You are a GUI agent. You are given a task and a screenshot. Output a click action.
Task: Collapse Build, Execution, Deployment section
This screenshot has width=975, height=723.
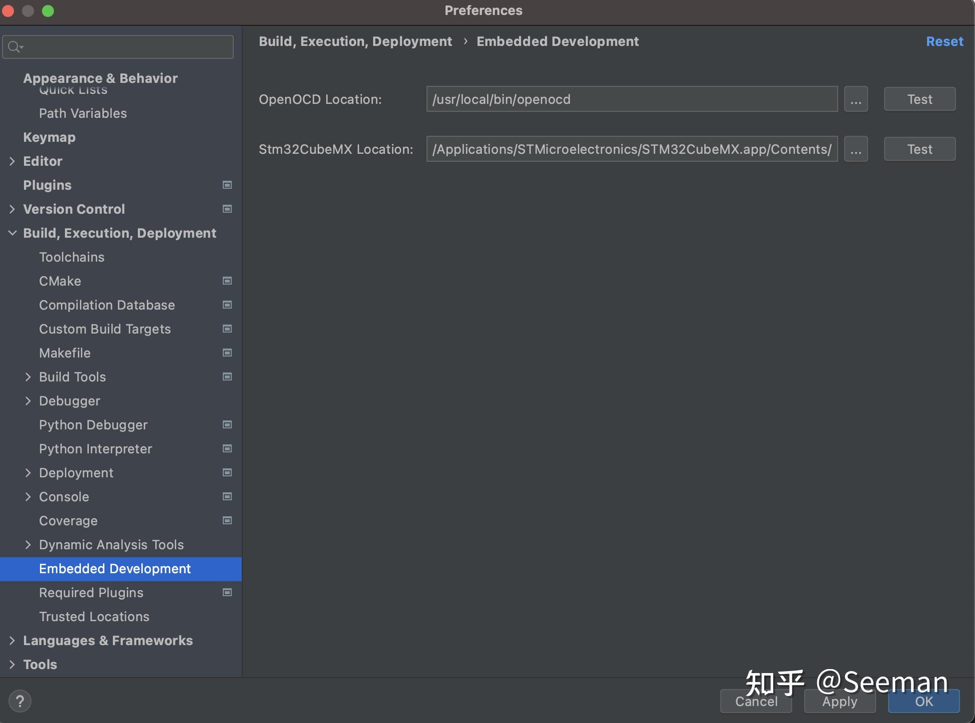12,233
